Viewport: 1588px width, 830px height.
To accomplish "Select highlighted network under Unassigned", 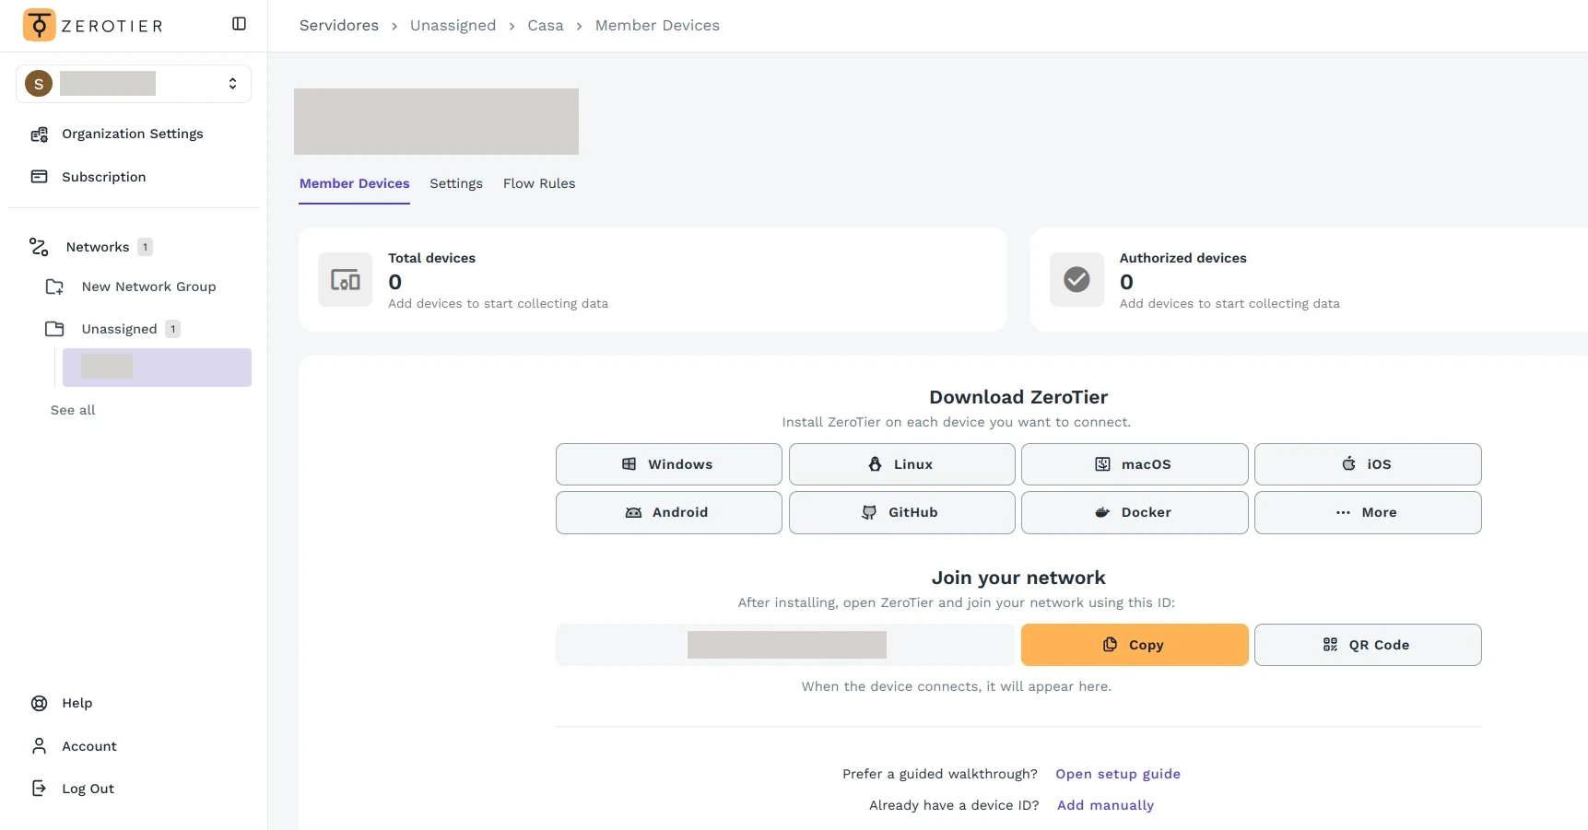I will click(157, 368).
